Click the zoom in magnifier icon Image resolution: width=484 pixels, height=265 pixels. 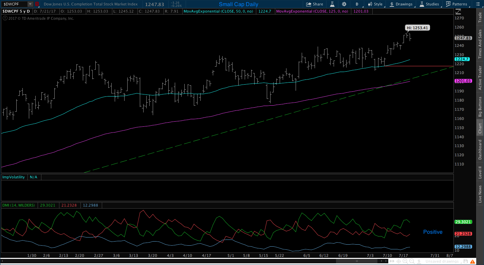[405, 261]
